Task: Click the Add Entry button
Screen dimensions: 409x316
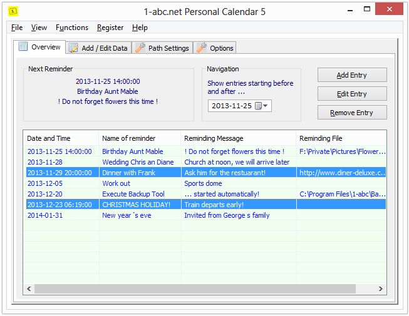Action: [352, 75]
